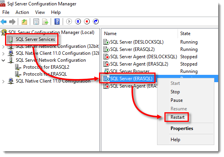Viewport: 224px width, 157px height.
Task: Click the blue Help question mark icon
Action: point(57,22)
